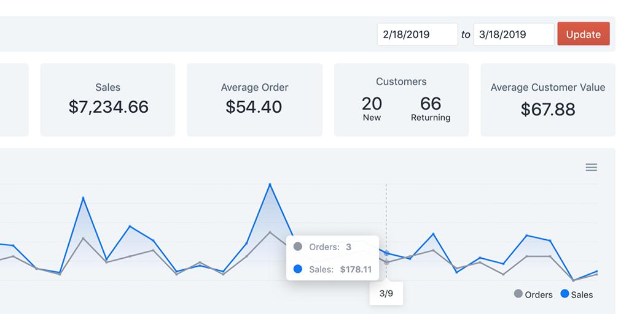Click the gray dot beside tooltip Orders: 3
This screenshot has width=629, height=314.
298,247
